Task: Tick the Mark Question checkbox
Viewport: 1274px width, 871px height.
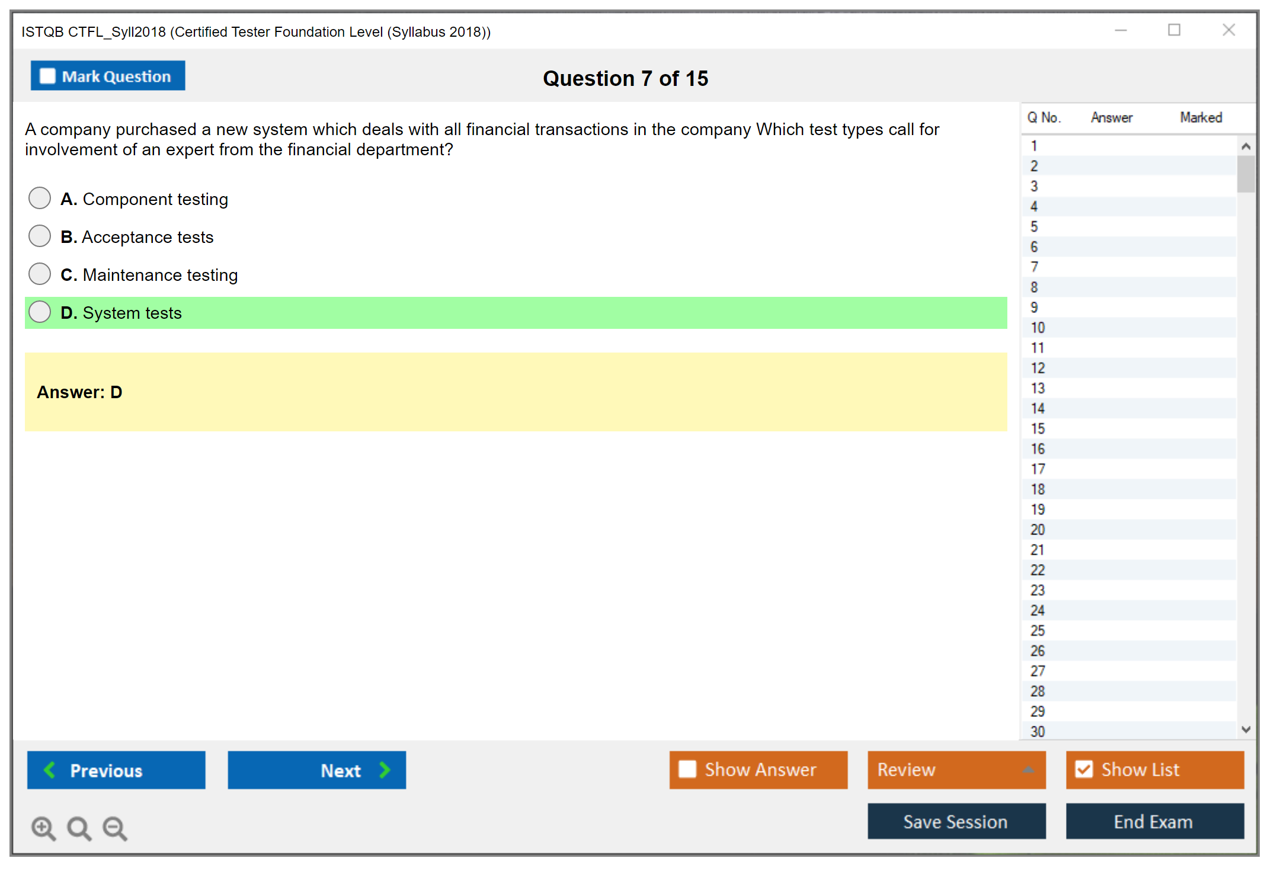Action: [47, 76]
